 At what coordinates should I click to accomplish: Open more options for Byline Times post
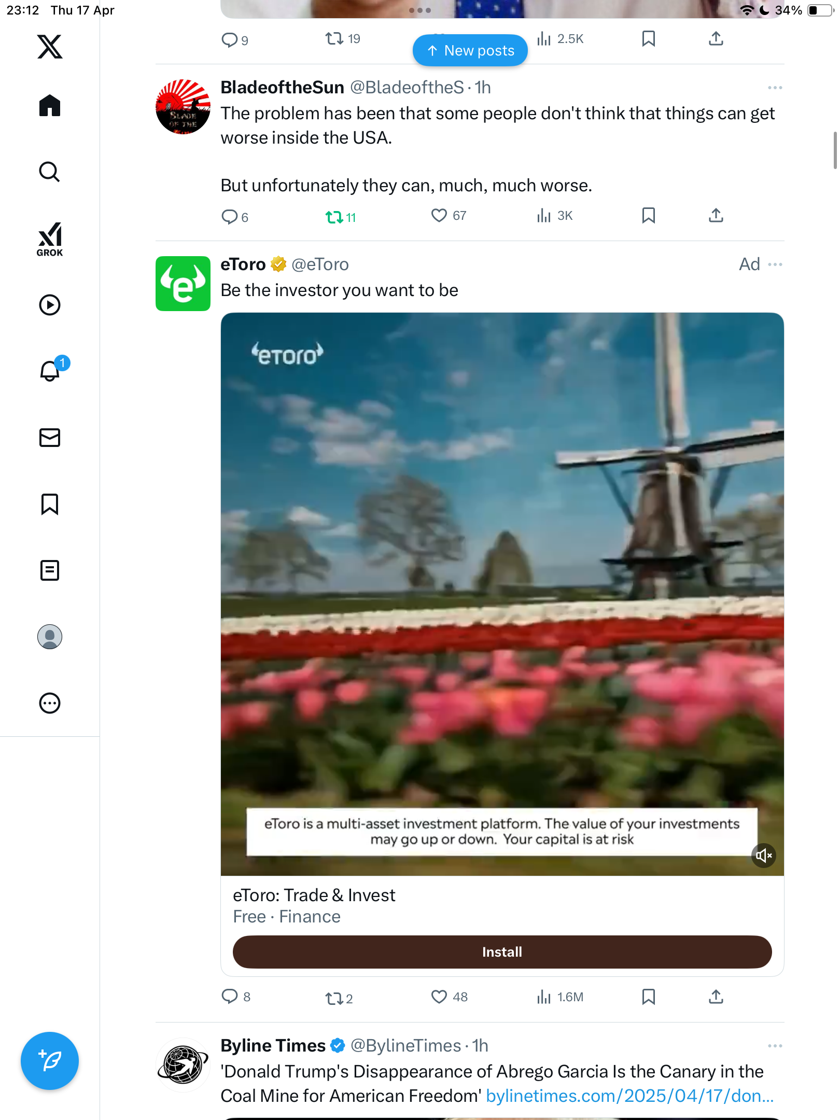pos(775,1046)
